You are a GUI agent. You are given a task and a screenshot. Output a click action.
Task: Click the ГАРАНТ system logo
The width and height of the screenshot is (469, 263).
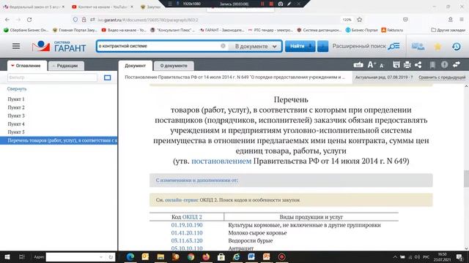59,46
